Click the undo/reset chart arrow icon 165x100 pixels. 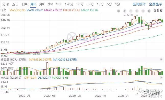(119, 11)
